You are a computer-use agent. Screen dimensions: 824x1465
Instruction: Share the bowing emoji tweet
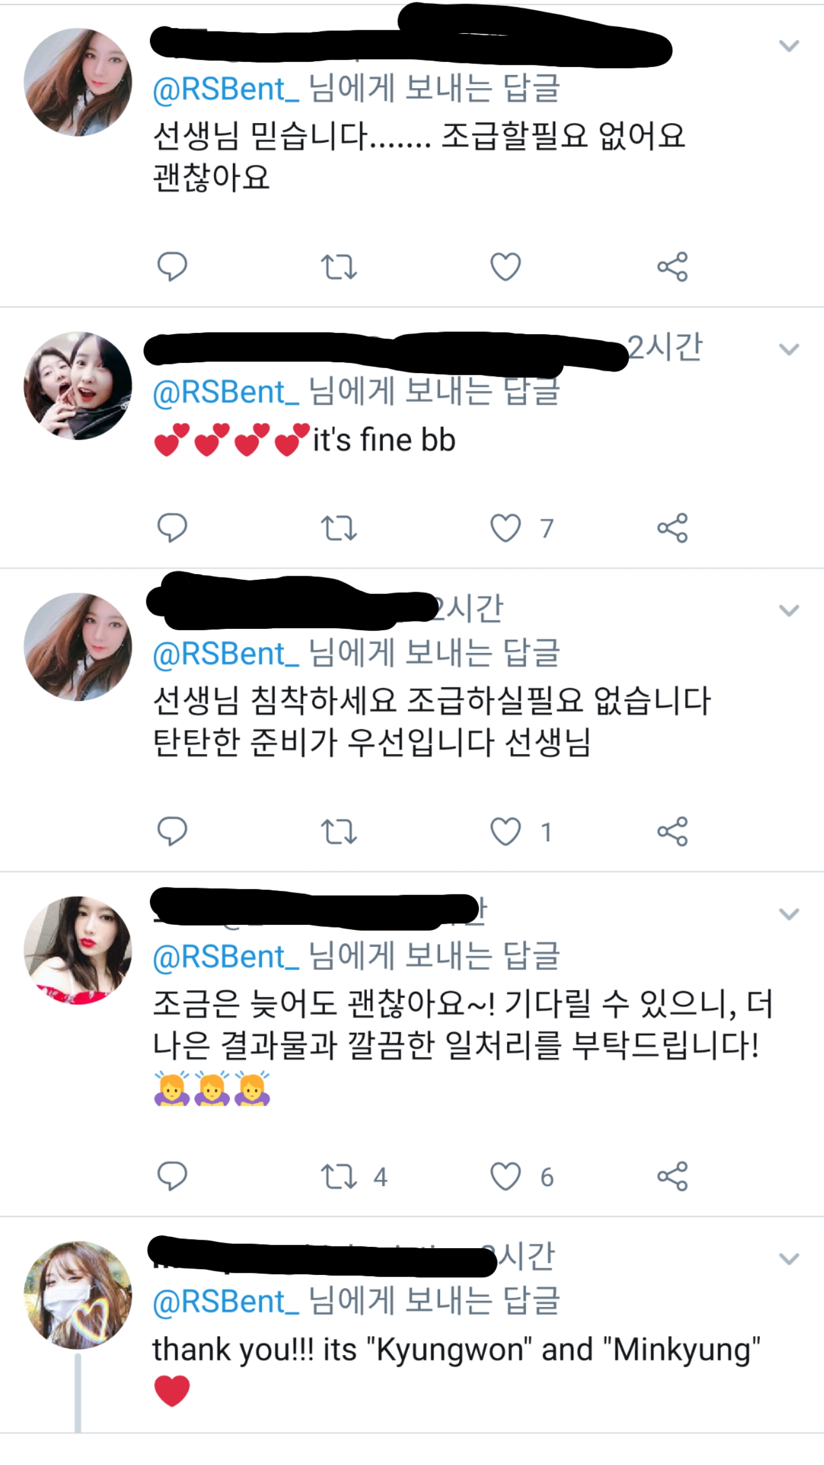pos(675,1174)
